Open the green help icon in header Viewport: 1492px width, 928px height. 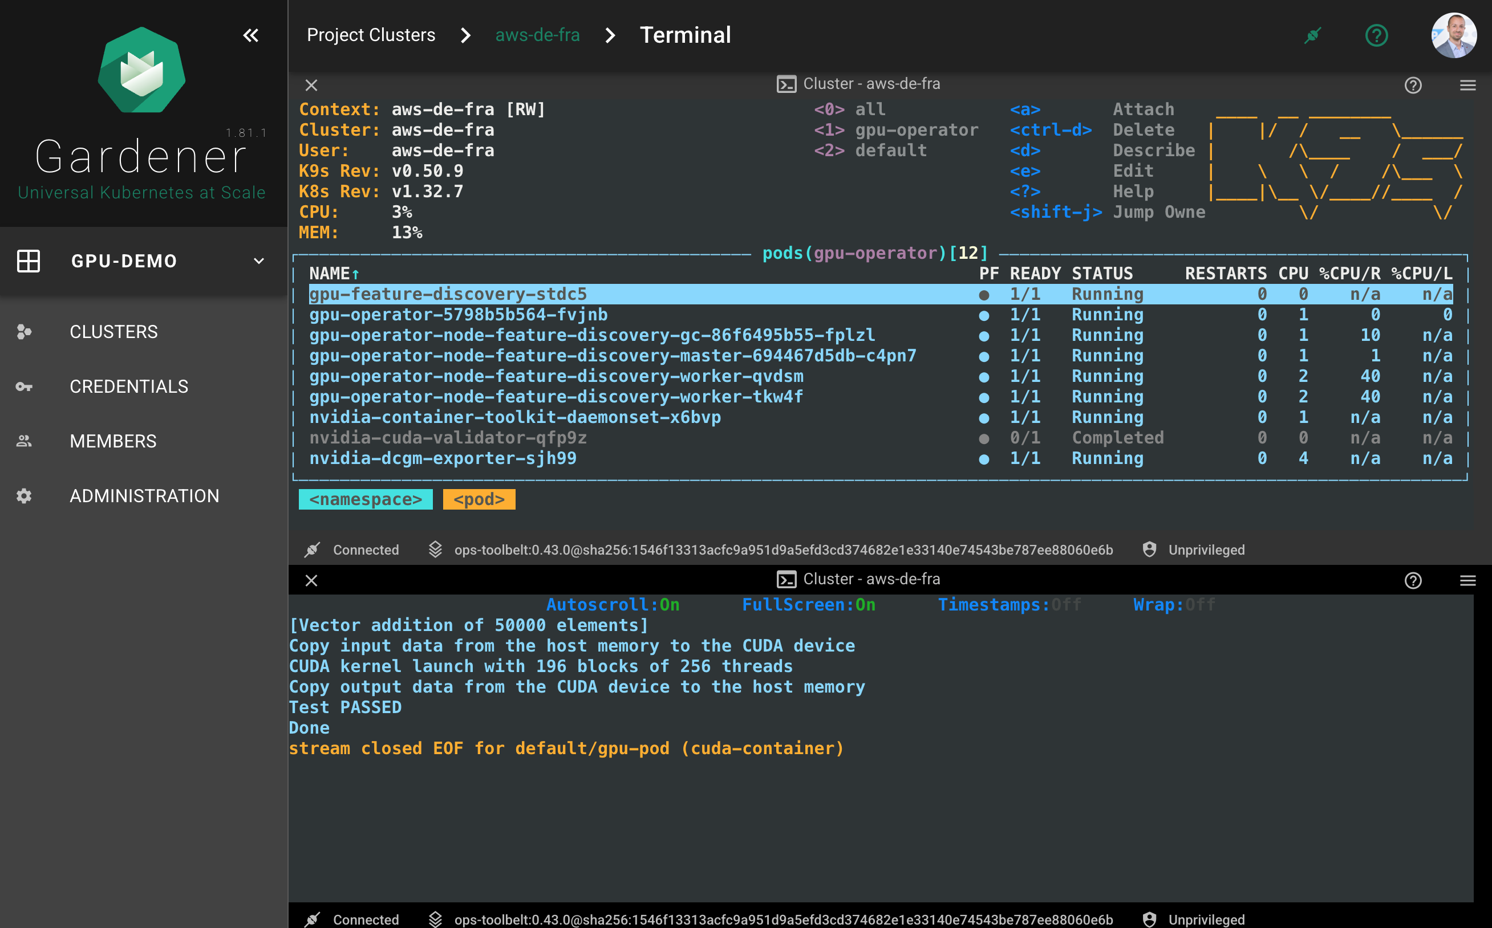[x=1376, y=35]
